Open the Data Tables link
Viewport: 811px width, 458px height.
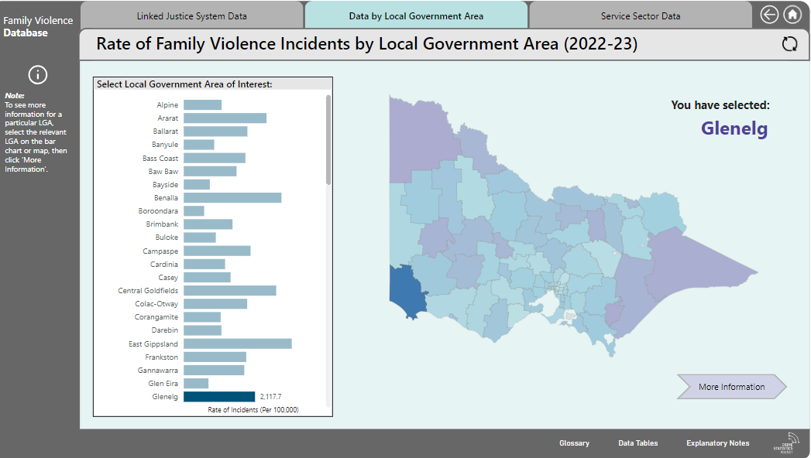pos(637,443)
